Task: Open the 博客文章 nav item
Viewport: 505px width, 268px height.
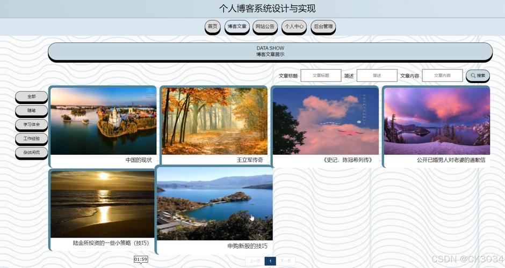Action: pos(237,26)
